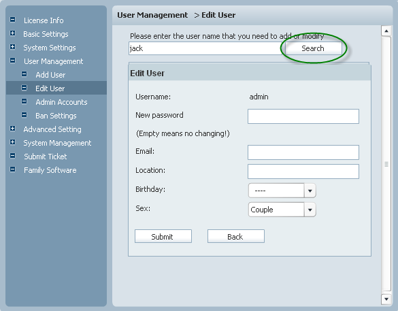Click the Search button
Image resolution: width=398 pixels, height=311 pixels.
313,48
